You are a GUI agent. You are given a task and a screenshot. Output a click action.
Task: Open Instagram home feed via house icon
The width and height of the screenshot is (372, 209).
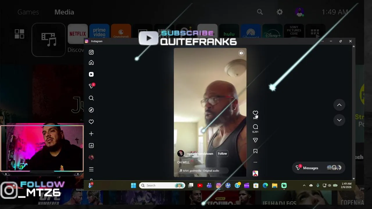click(91, 63)
